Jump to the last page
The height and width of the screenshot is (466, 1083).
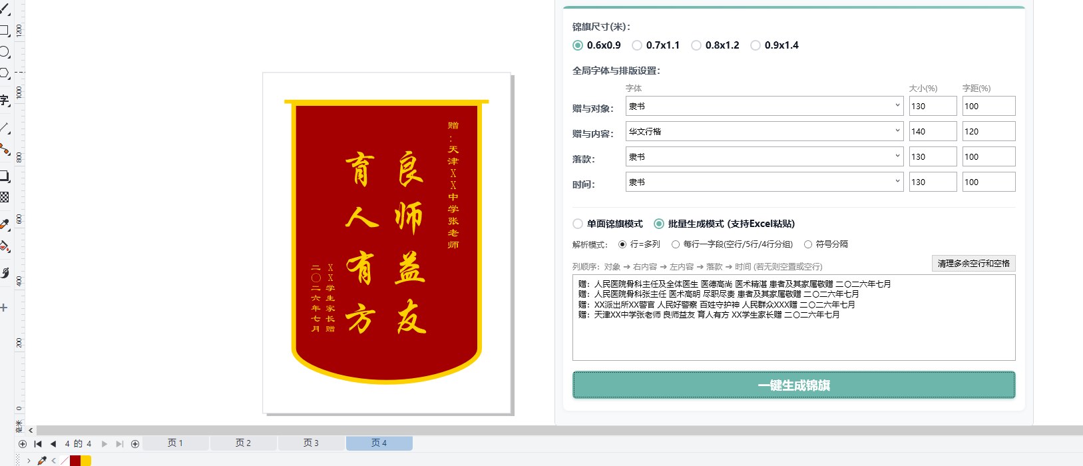120,443
